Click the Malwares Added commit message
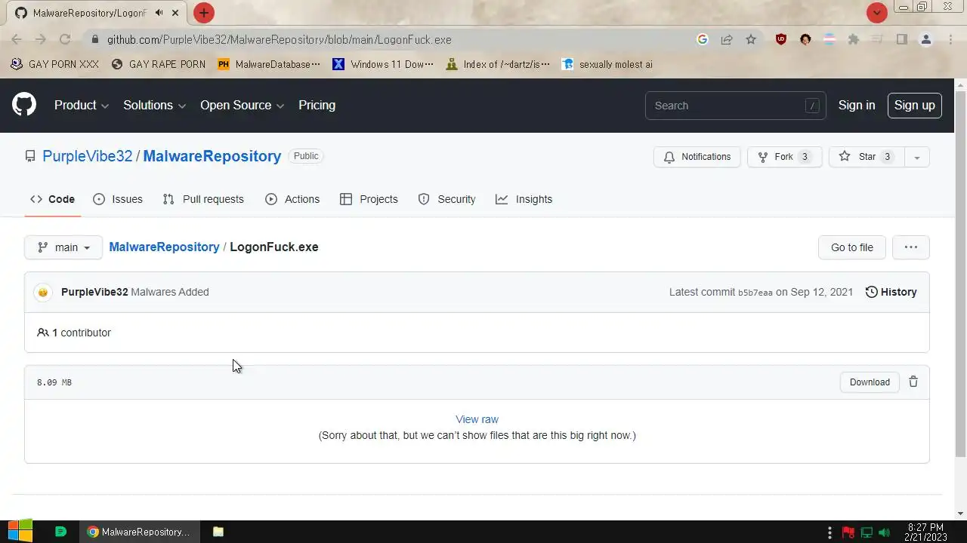Image resolution: width=967 pixels, height=543 pixels. 170,292
